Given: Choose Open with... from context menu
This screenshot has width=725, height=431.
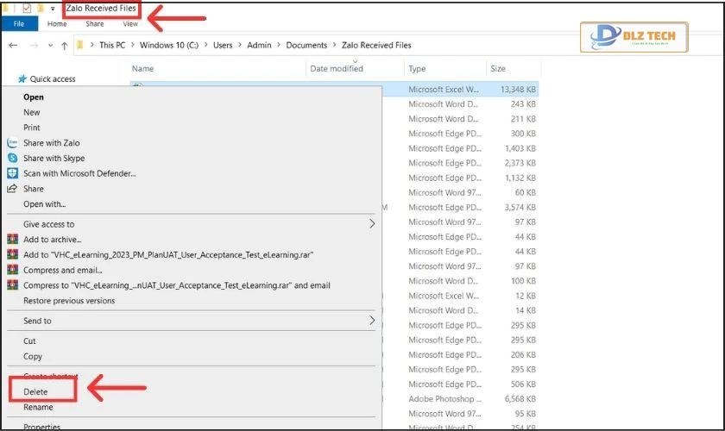Looking at the screenshot, I should [x=44, y=203].
